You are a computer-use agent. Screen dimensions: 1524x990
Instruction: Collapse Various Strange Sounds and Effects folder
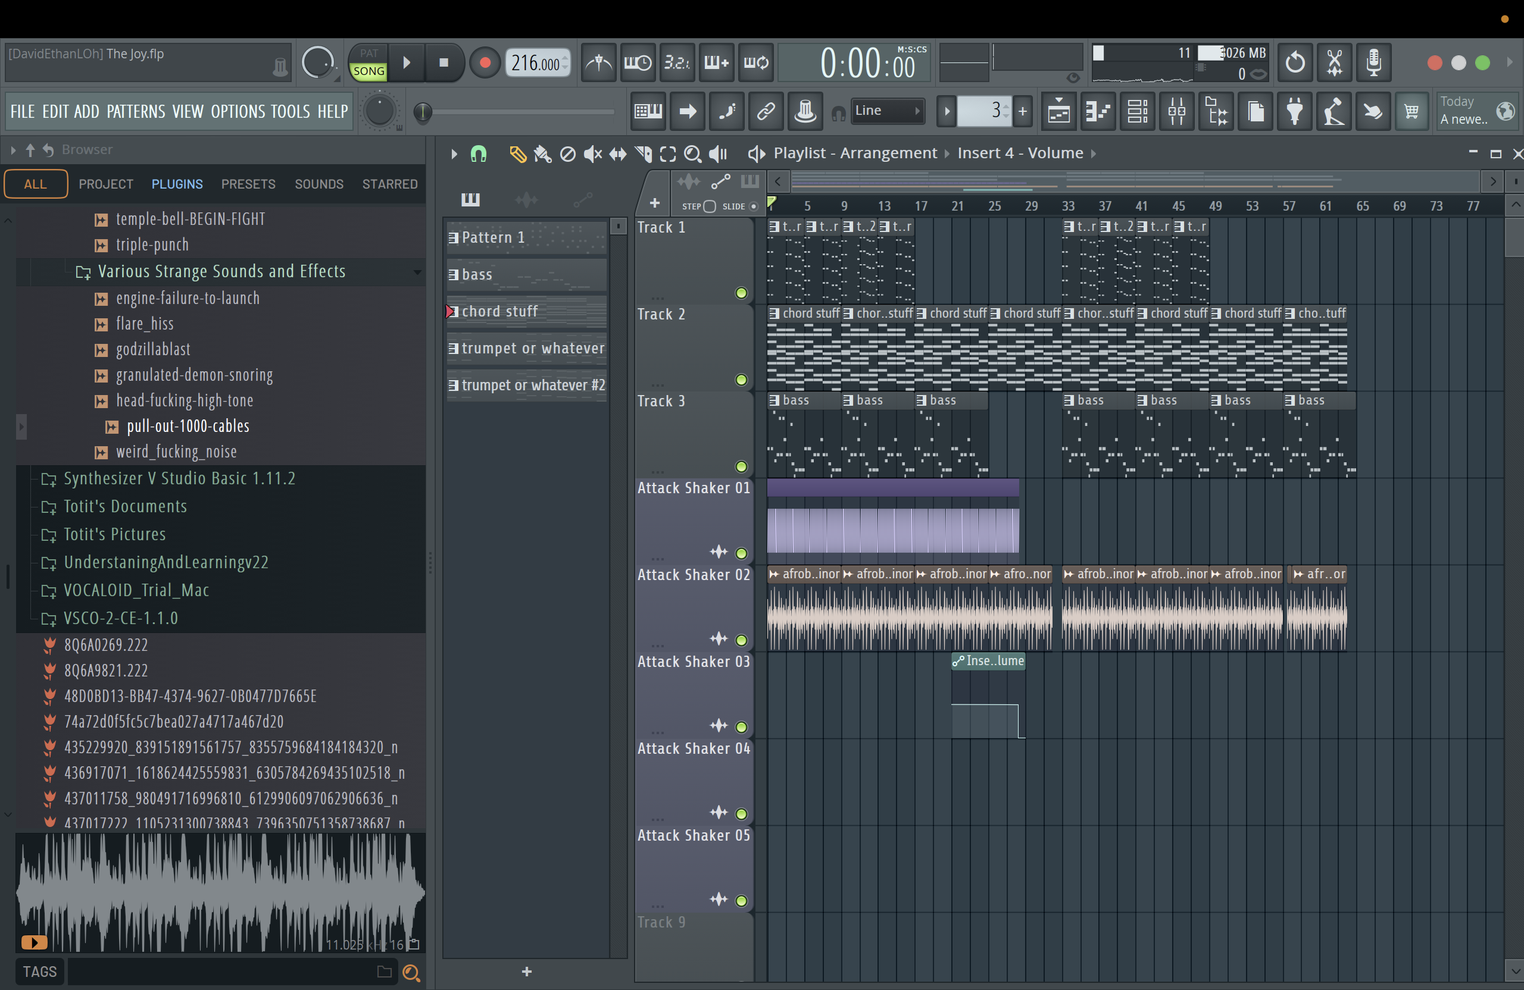83,272
